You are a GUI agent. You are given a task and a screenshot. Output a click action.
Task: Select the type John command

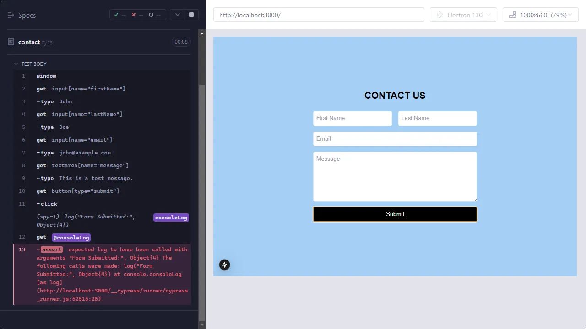click(x=103, y=101)
